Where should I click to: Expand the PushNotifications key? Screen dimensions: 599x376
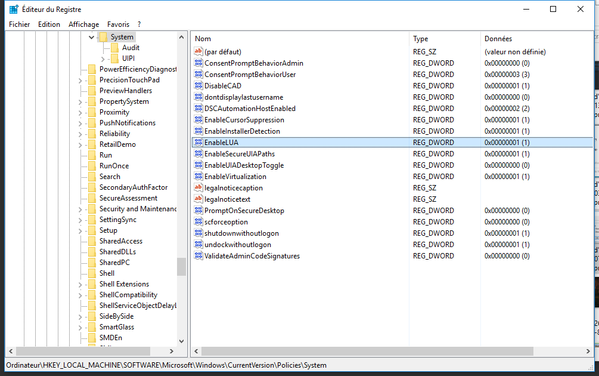tap(80, 123)
